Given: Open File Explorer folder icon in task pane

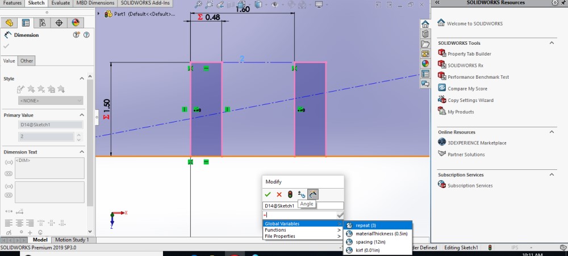Looking at the screenshot, I should [425, 44].
